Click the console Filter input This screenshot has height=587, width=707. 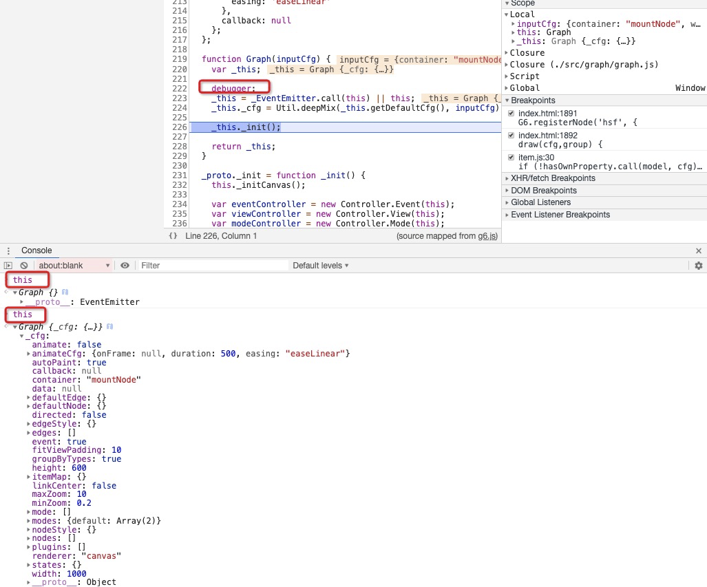pyautogui.click(x=213, y=266)
